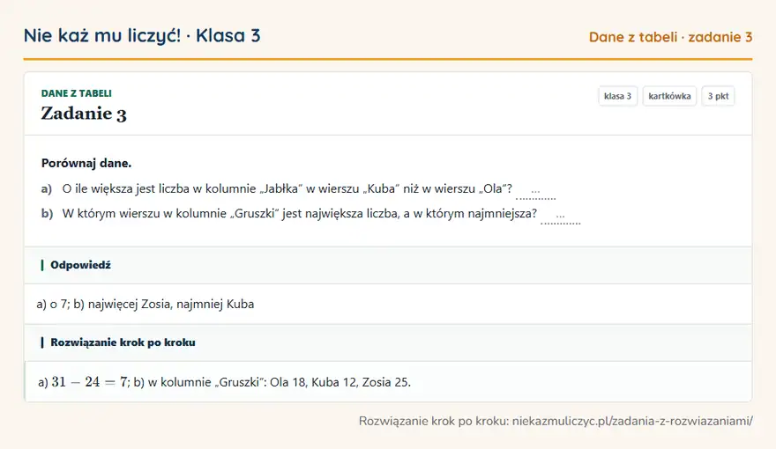The height and width of the screenshot is (449, 776).
Task: Click the 'Zadanie 3' heading
Action: coord(84,114)
